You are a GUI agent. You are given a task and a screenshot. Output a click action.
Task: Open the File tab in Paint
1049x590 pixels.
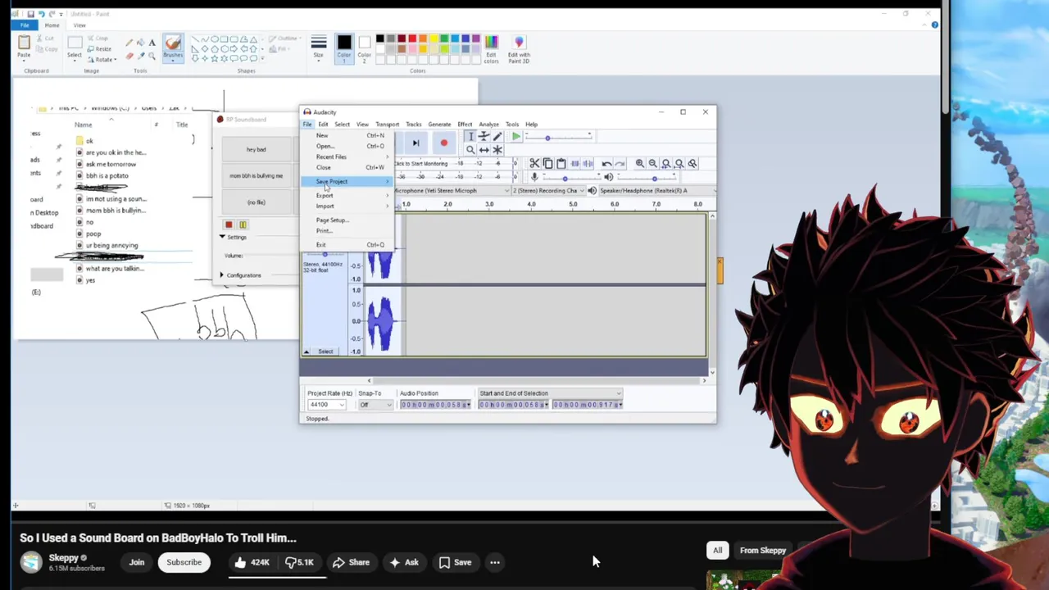25,25
